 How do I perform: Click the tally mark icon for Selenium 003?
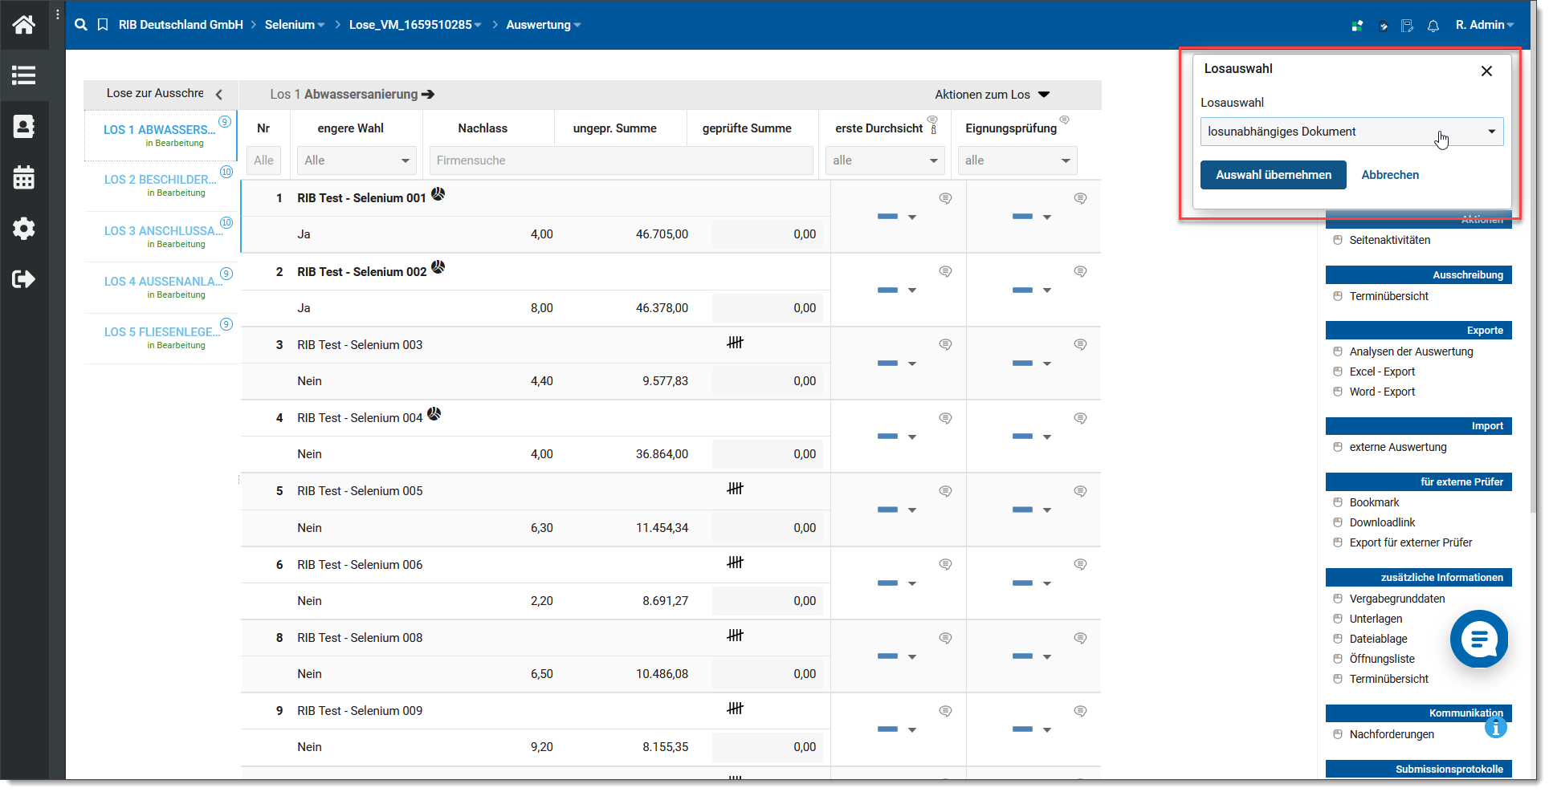tap(736, 343)
